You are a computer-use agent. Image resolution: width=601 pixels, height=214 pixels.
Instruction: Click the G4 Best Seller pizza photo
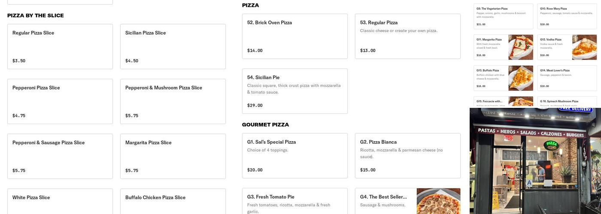438,201
